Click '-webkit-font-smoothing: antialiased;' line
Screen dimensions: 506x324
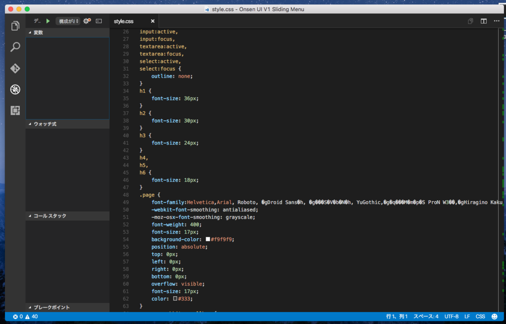coord(205,210)
